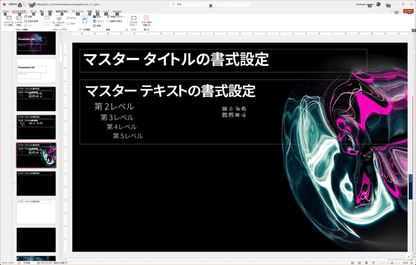Open the Themes (テーマ) dropdown
The height and width of the screenshot is (265, 416).
[x=85, y=21]
